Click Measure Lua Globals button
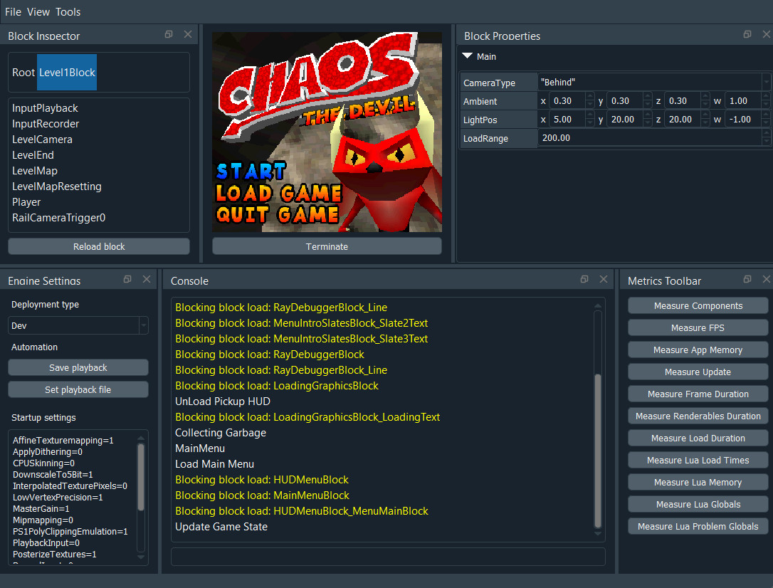This screenshot has width=773, height=588. click(698, 504)
